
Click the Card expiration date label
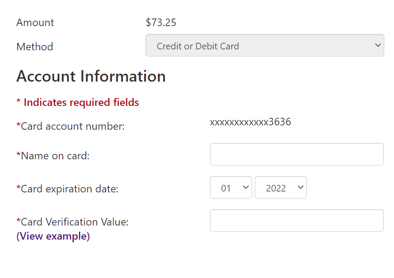point(67,189)
